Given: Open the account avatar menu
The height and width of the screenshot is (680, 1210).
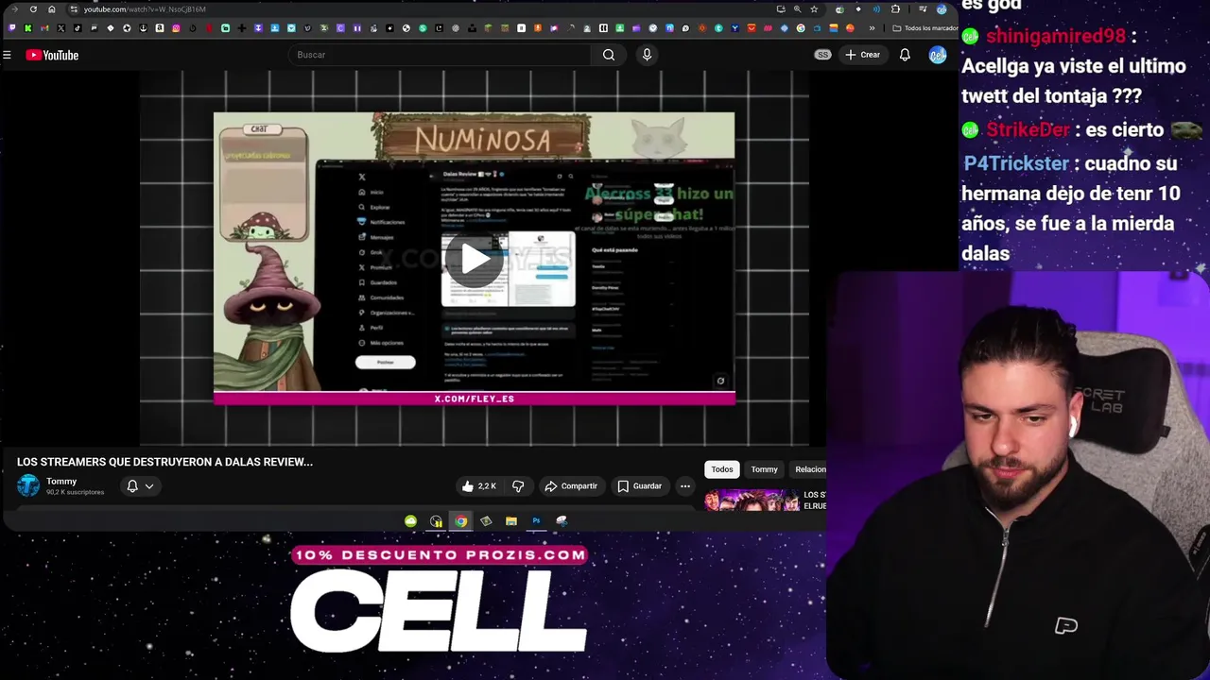Looking at the screenshot, I should (937, 55).
